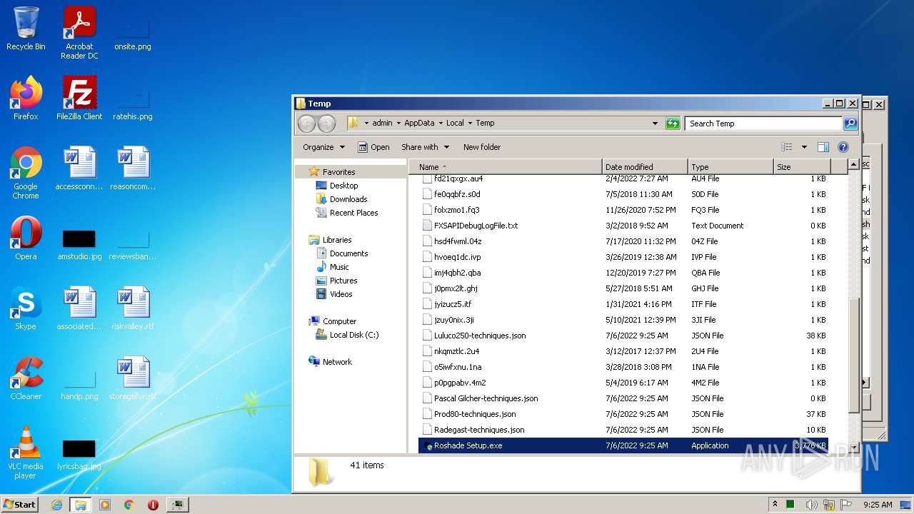Open the change view options arrow

(804, 147)
